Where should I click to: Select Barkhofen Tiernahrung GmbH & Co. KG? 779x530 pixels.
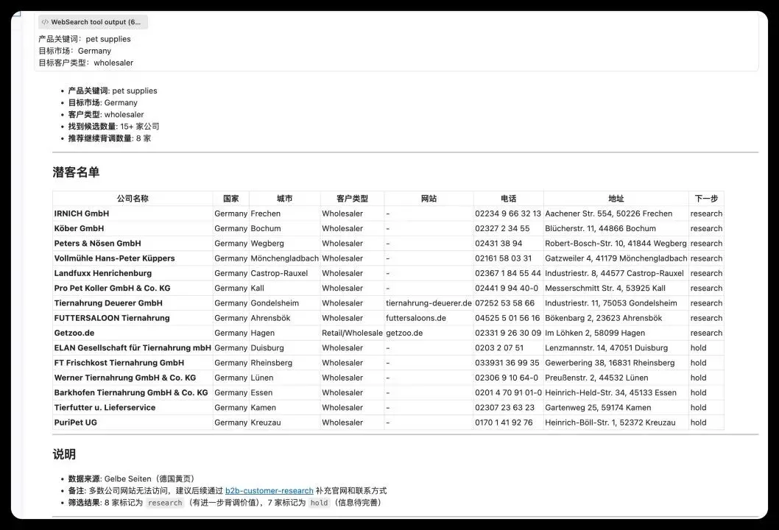131,392
